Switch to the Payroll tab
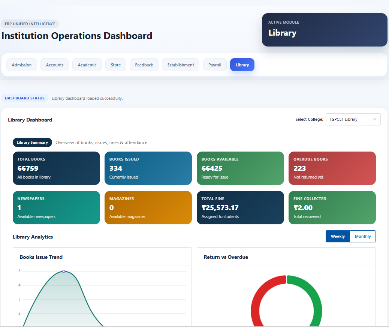Viewport: 389px width, 329px height. 215,65
